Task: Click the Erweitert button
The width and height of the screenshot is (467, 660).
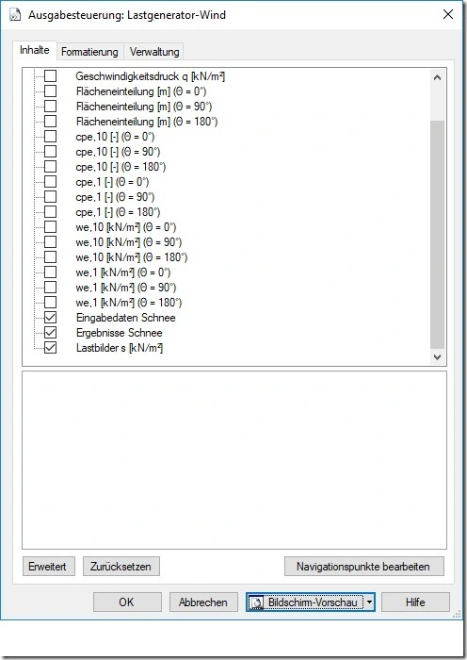Action: tap(49, 567)
